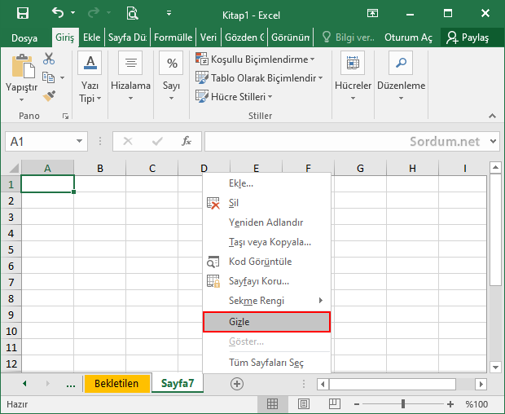Open the Name Box dropdown arrow

coord(79,141)
